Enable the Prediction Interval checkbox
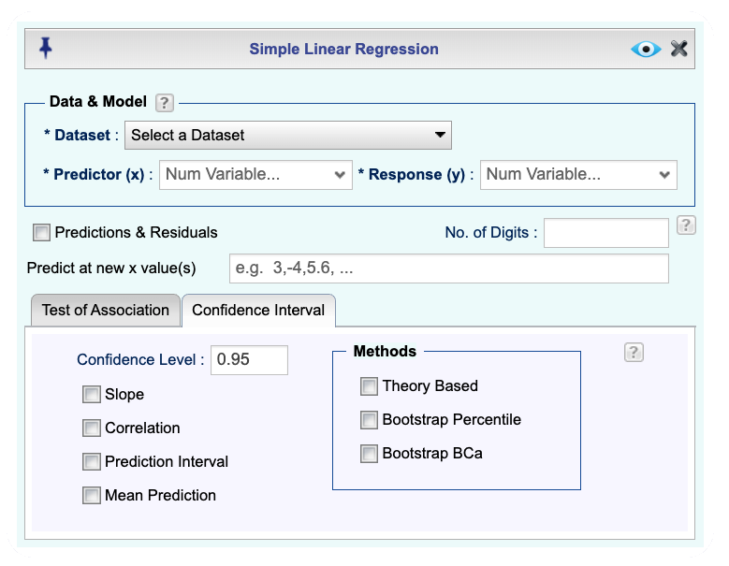This screenshot has height=566, width=729. (x=91, y=462)
